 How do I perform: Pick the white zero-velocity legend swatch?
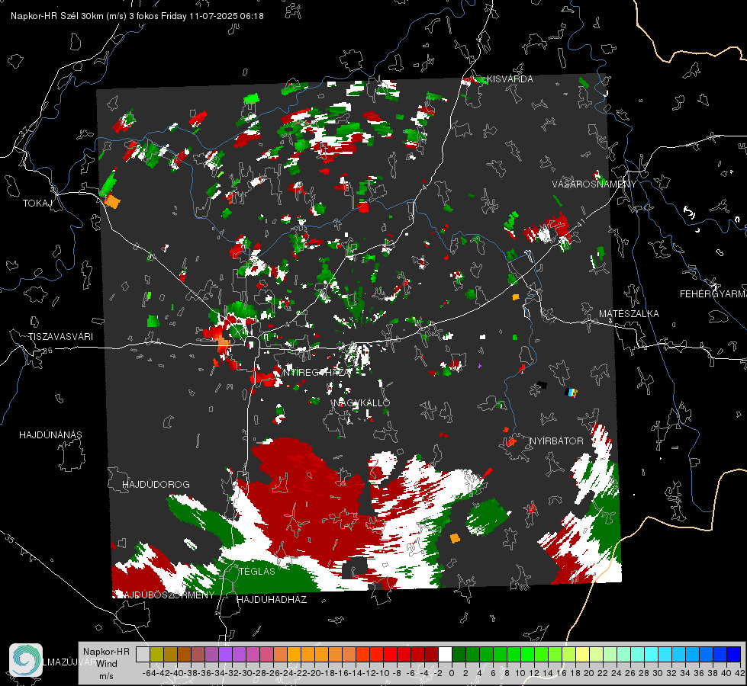pos(445,655)
